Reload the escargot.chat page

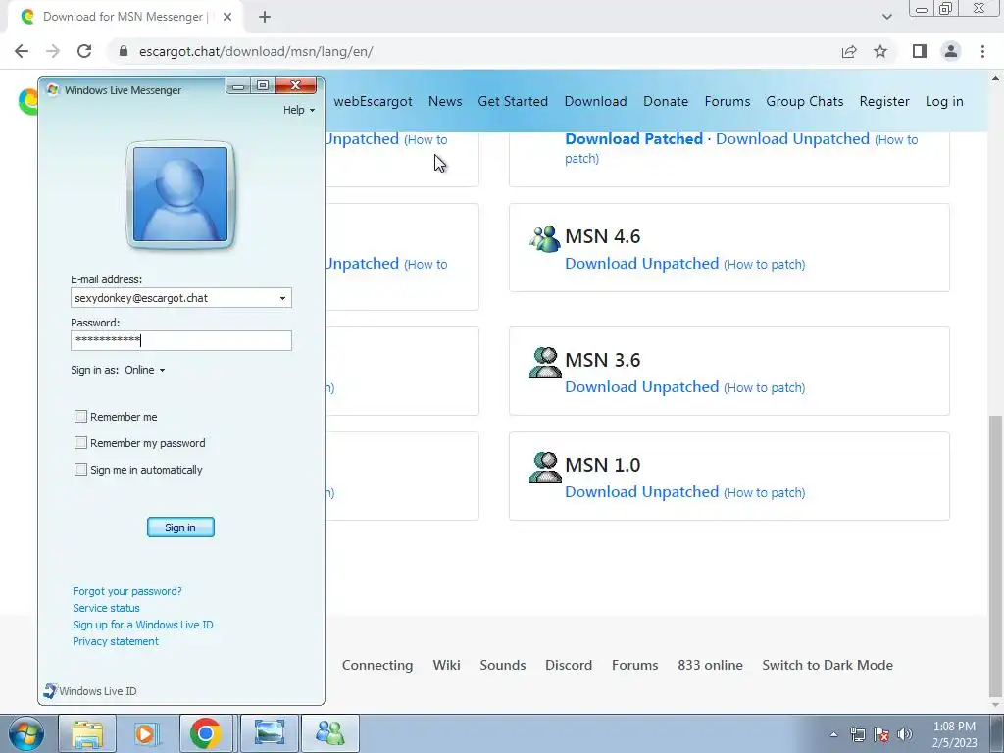[x=84, y=51]
